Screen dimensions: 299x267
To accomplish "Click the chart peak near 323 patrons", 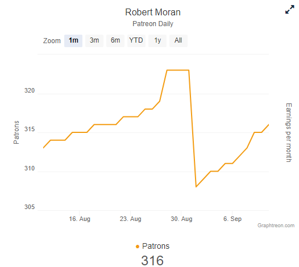I will (x=178, y=70).
